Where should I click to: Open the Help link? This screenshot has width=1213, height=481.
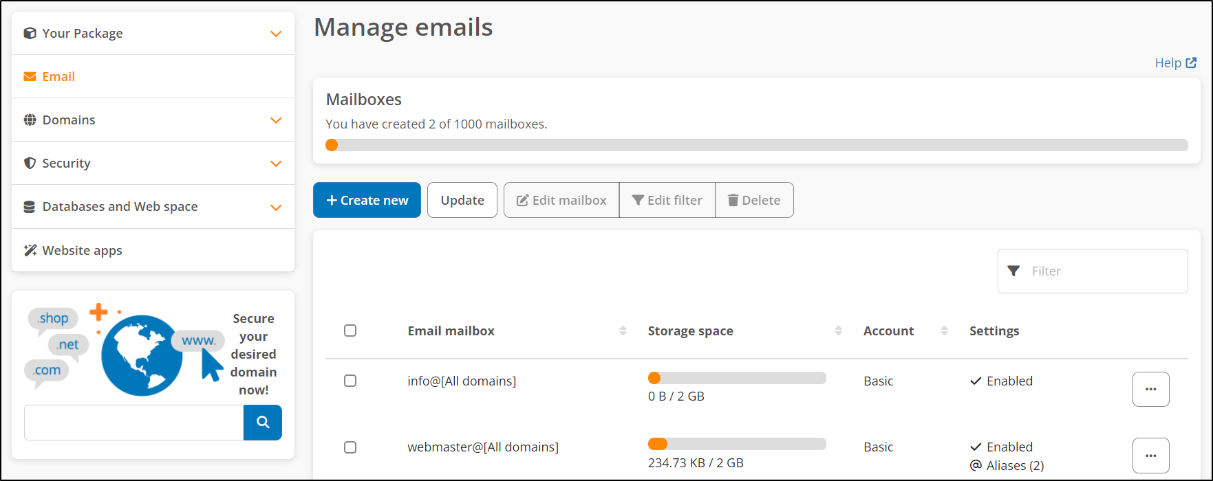pyautogui.click(x=1175, y=62)
